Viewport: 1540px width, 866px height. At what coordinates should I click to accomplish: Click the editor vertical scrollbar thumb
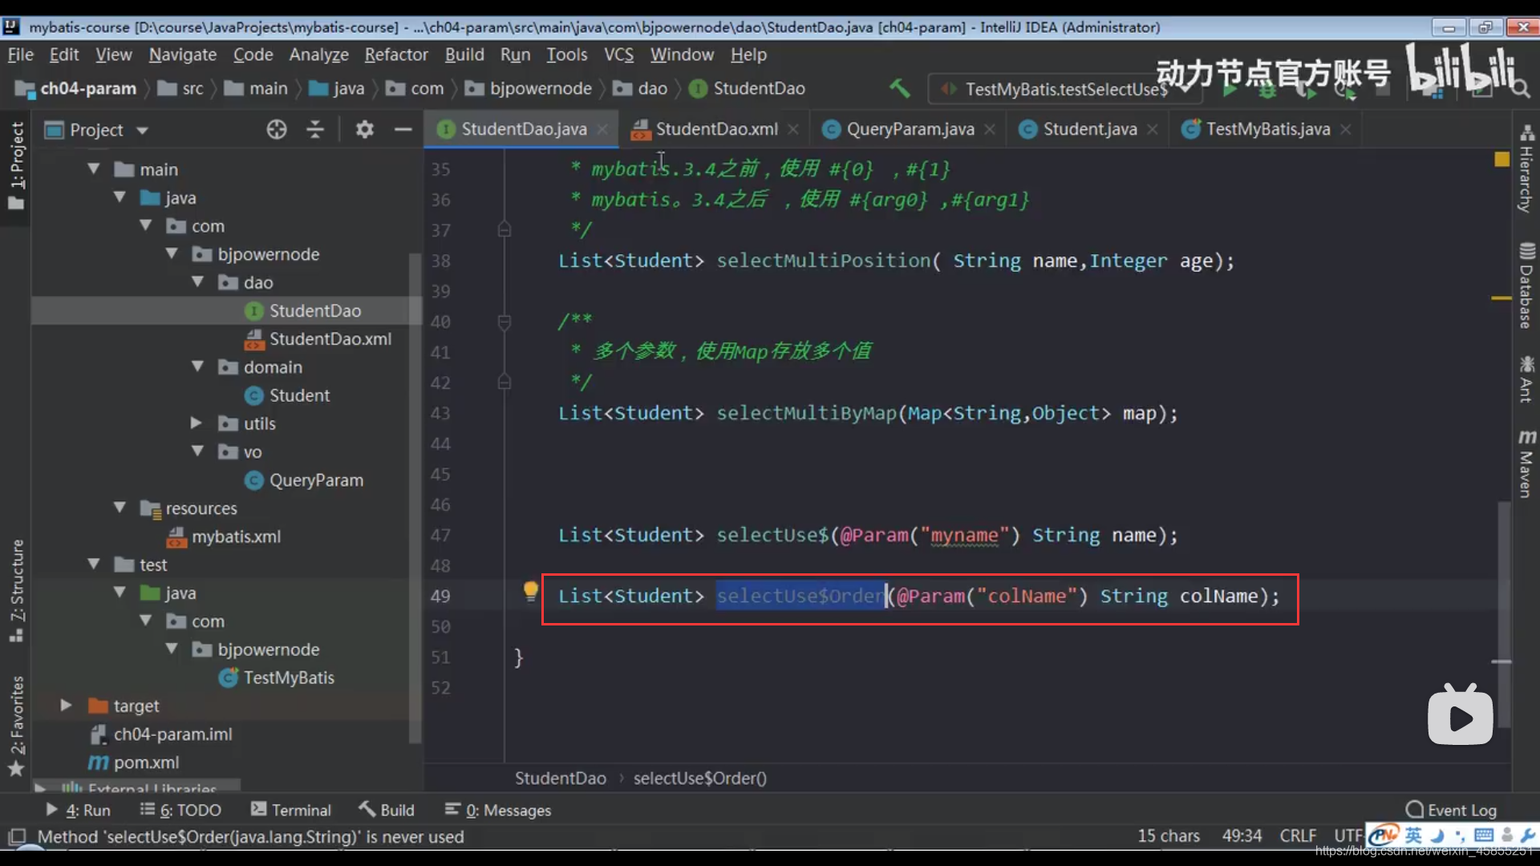point(1504,613)
